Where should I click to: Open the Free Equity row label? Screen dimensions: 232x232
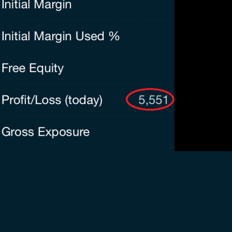[x=32, y=68]
